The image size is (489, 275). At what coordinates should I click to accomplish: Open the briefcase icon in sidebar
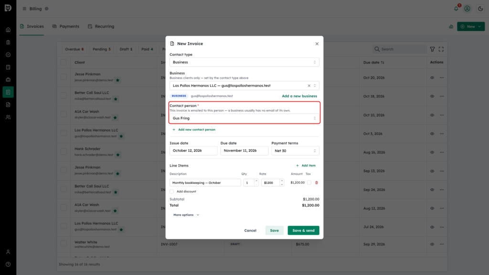pyautogui.click(x=8, y=80)
